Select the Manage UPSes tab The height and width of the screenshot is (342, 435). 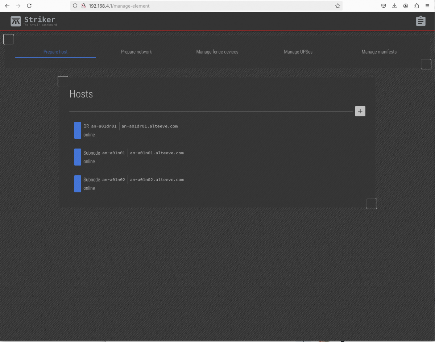pyautogui.click(x=298, y=52)
